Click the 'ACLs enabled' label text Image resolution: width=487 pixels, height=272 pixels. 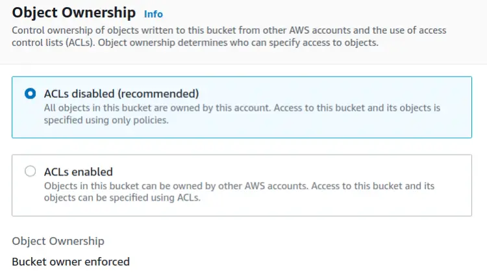pyautogui.click(x=78, y=172)
